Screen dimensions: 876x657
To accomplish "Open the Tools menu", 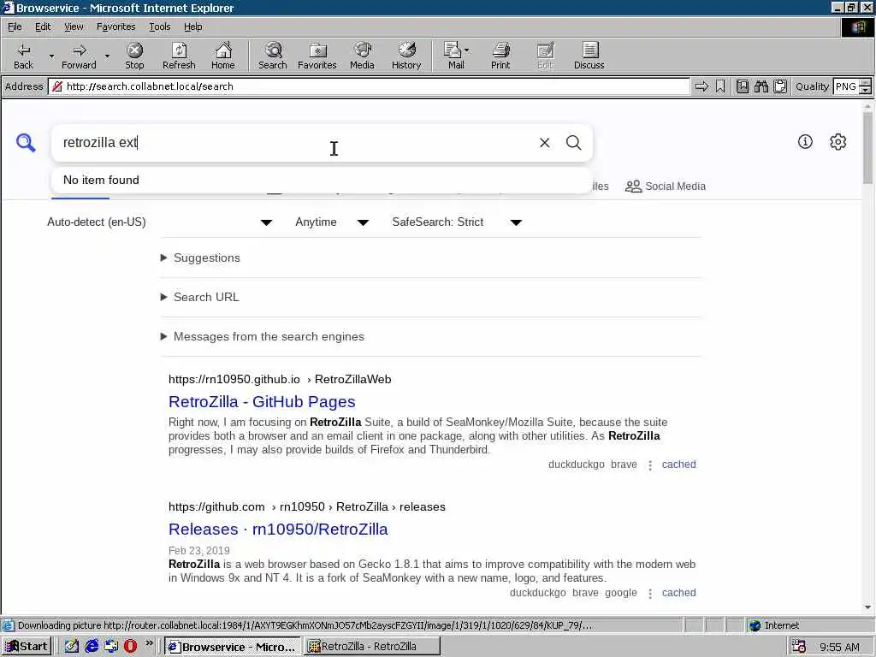I will click(159, 27).
